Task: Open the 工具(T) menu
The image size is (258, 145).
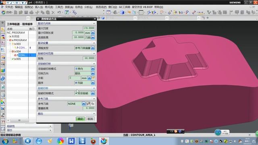Action: [x=59, y=7]
